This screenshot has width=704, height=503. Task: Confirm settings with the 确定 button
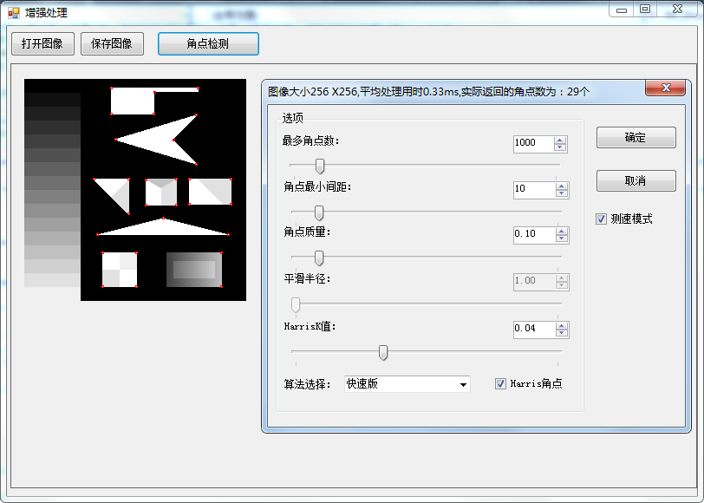coord(636,137)
